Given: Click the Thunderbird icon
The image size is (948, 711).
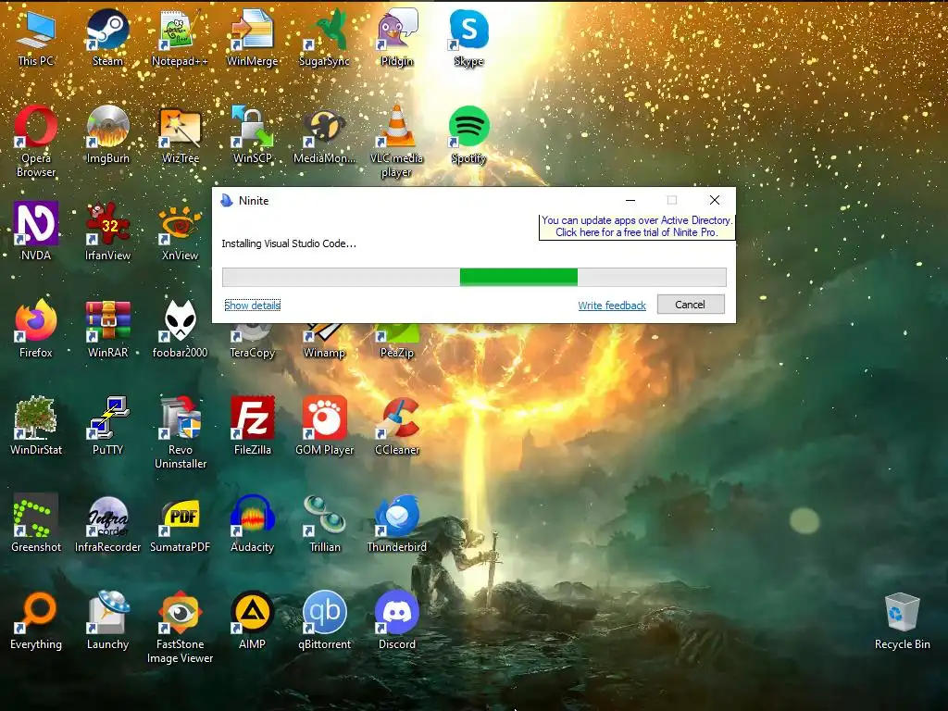Looking at the screenshot, I should [396, 523].
